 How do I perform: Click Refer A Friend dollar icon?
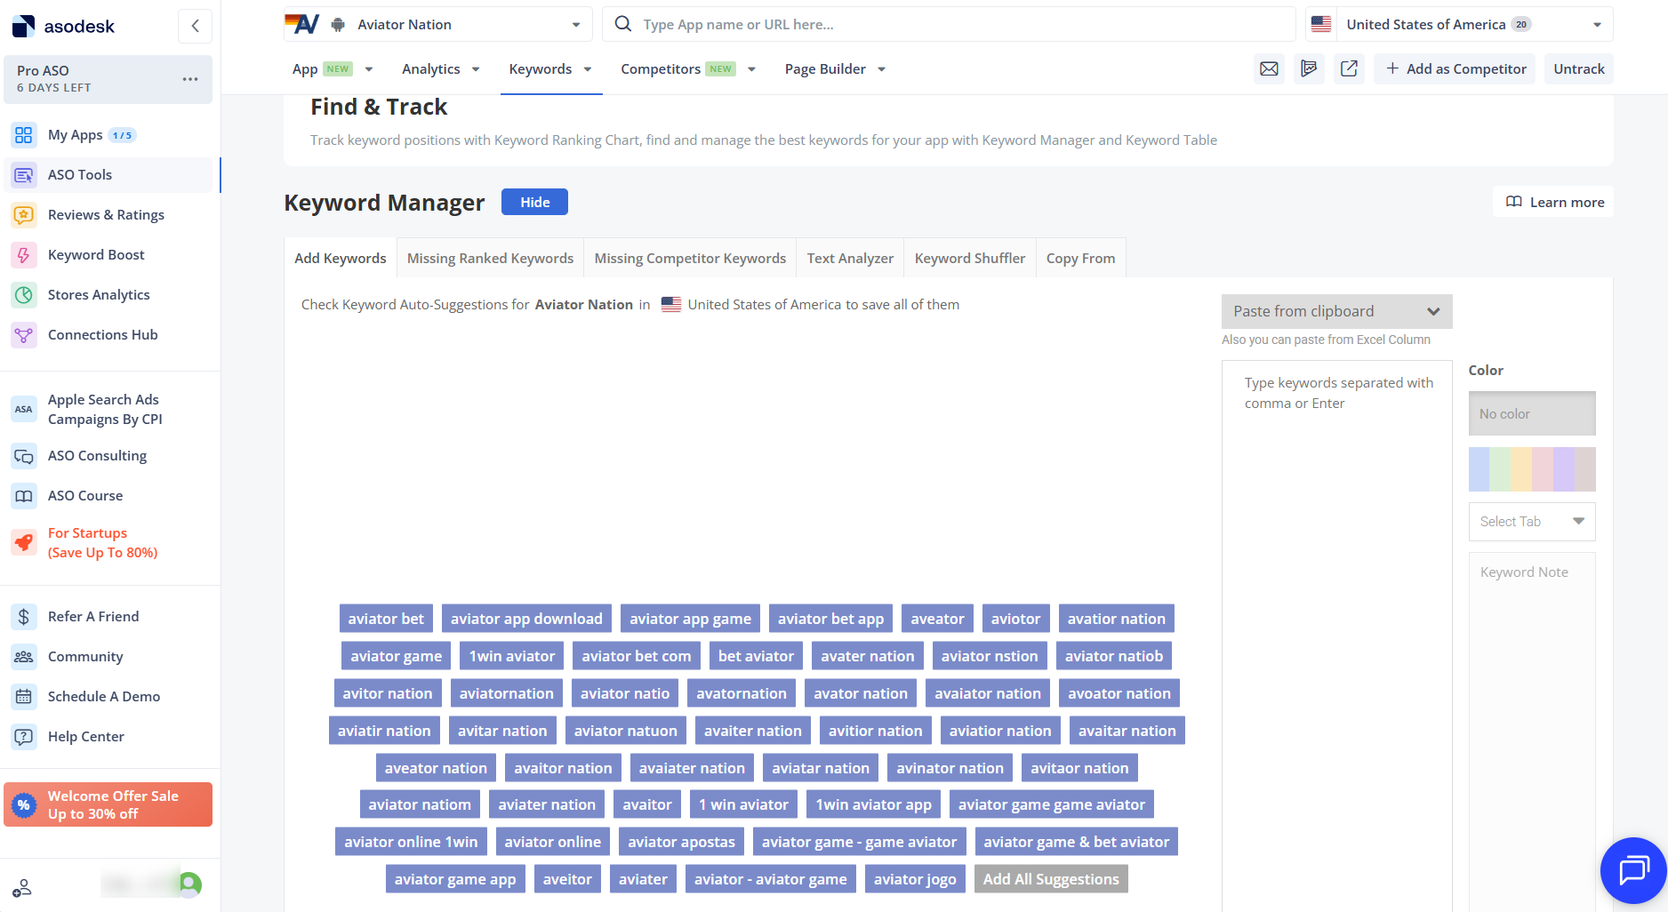[24, 617]
